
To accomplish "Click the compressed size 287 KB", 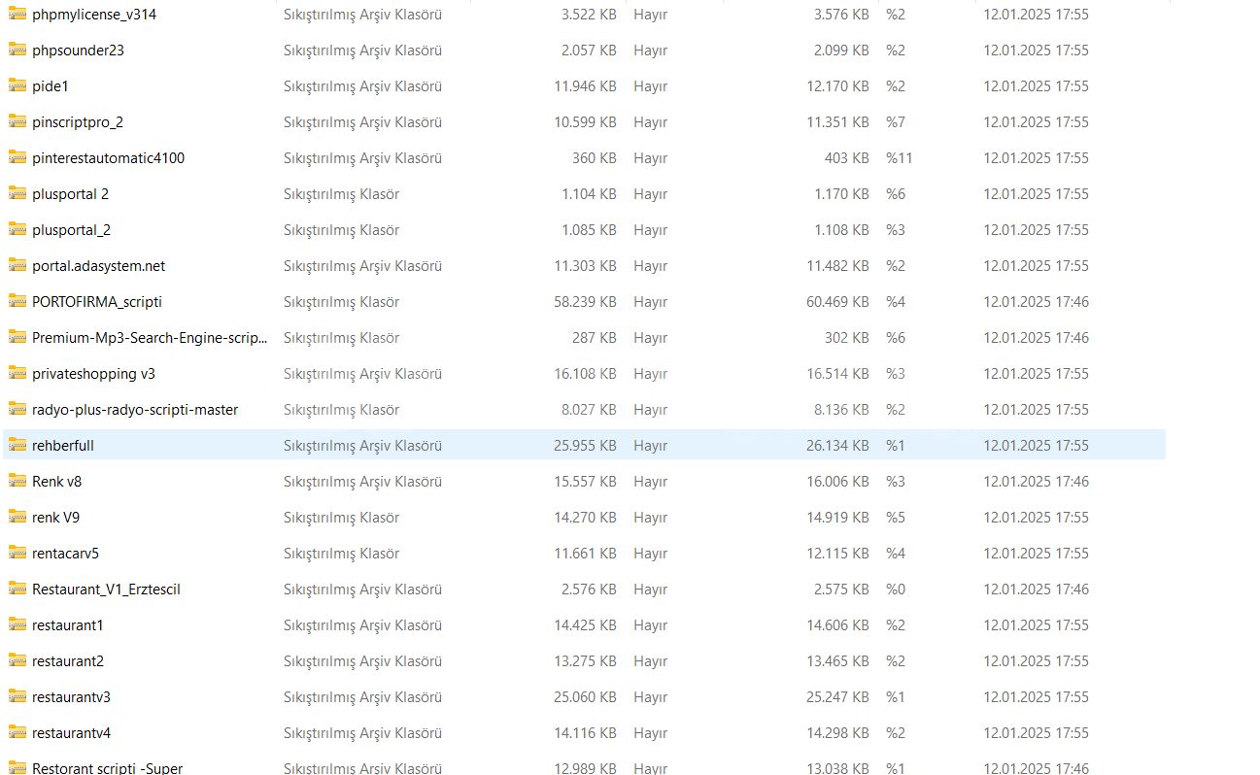I will 595,338.
